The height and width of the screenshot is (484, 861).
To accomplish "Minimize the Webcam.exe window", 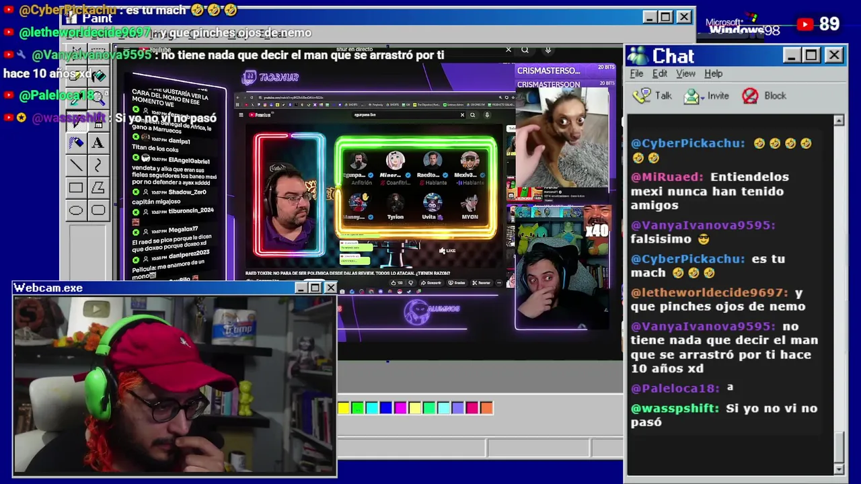I will pos(301,288).
